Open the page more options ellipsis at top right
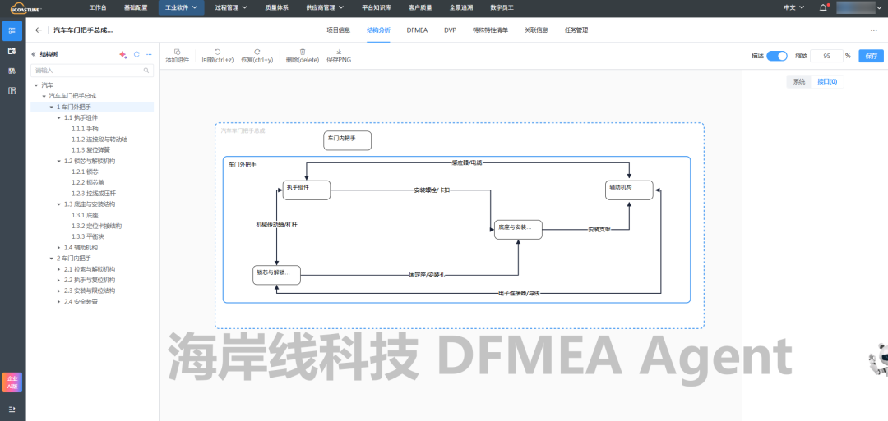Screen dimensions: 888x421 874,30
